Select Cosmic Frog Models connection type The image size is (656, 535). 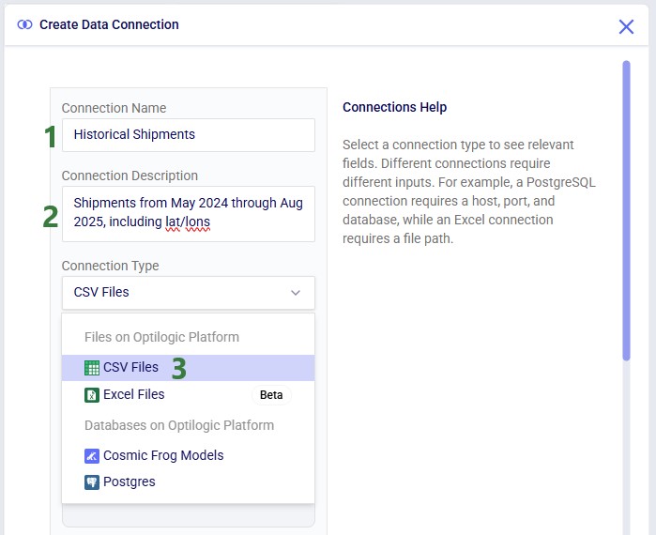coord(163,455)
